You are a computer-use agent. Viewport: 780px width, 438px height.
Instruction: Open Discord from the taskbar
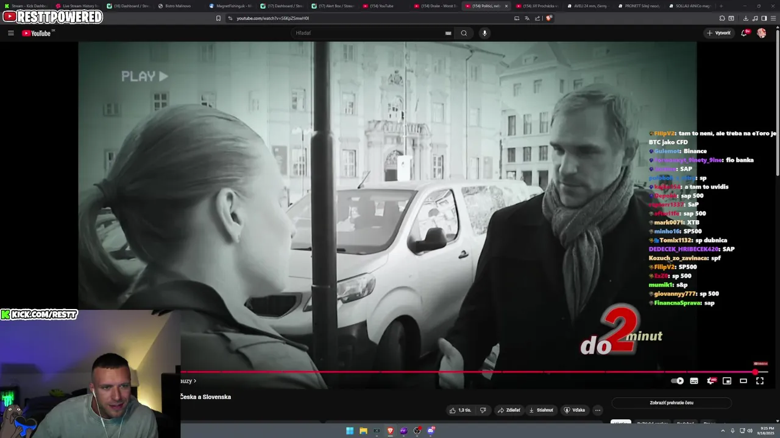431,431
